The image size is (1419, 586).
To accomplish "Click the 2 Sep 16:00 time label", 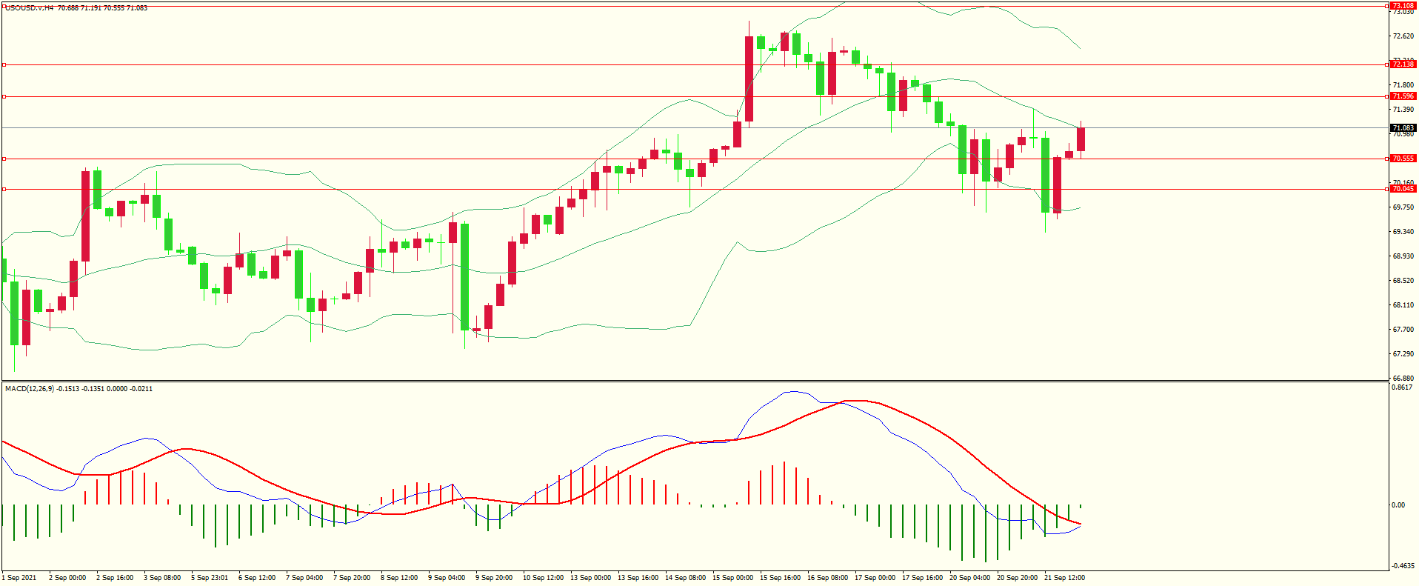I will coord(115,578).
